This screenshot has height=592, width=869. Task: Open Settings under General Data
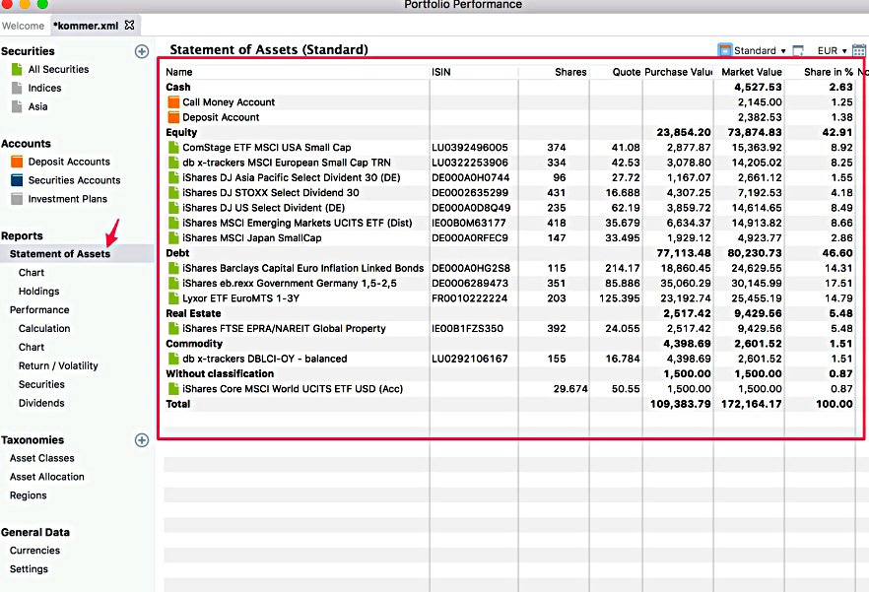(x=29, y=569)
